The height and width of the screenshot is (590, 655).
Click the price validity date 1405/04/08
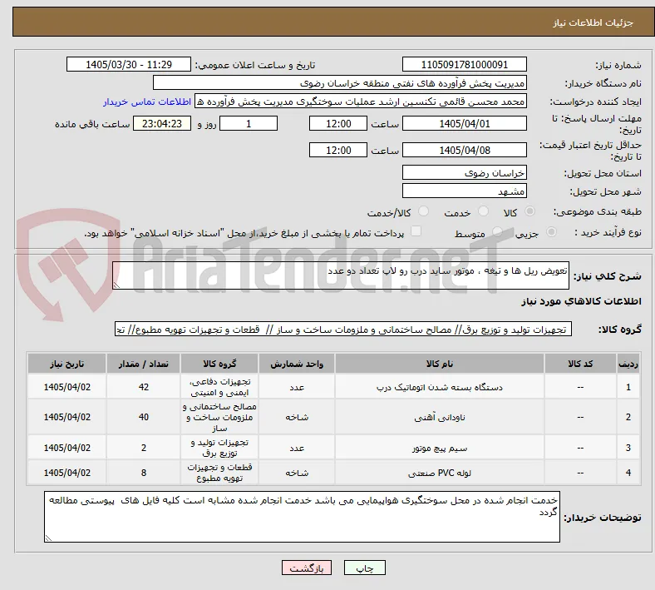tap(464, 150)
